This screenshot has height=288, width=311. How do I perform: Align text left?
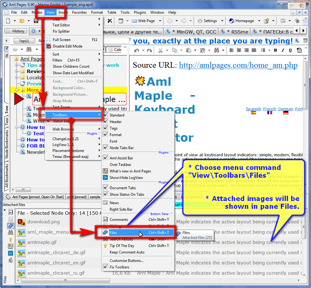(231, 50)
